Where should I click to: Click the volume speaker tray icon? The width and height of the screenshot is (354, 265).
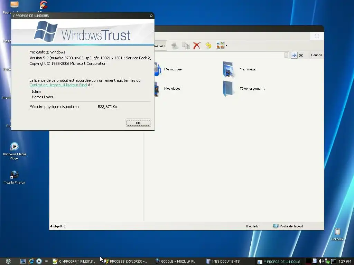click(x=321, y=262)
